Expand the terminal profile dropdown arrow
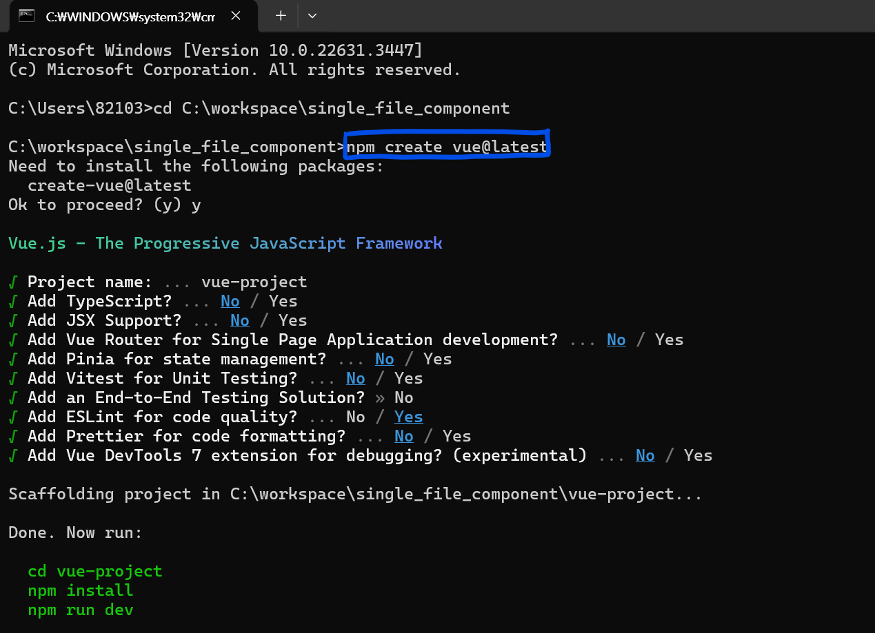Image resolution: width=875 pixels, height=633 pixels. click(x=312, y=16)
